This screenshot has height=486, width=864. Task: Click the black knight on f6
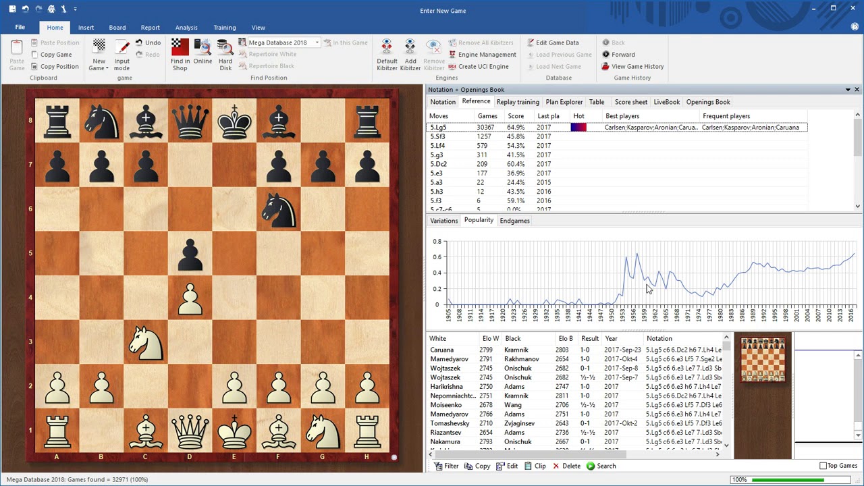(278, 209)
